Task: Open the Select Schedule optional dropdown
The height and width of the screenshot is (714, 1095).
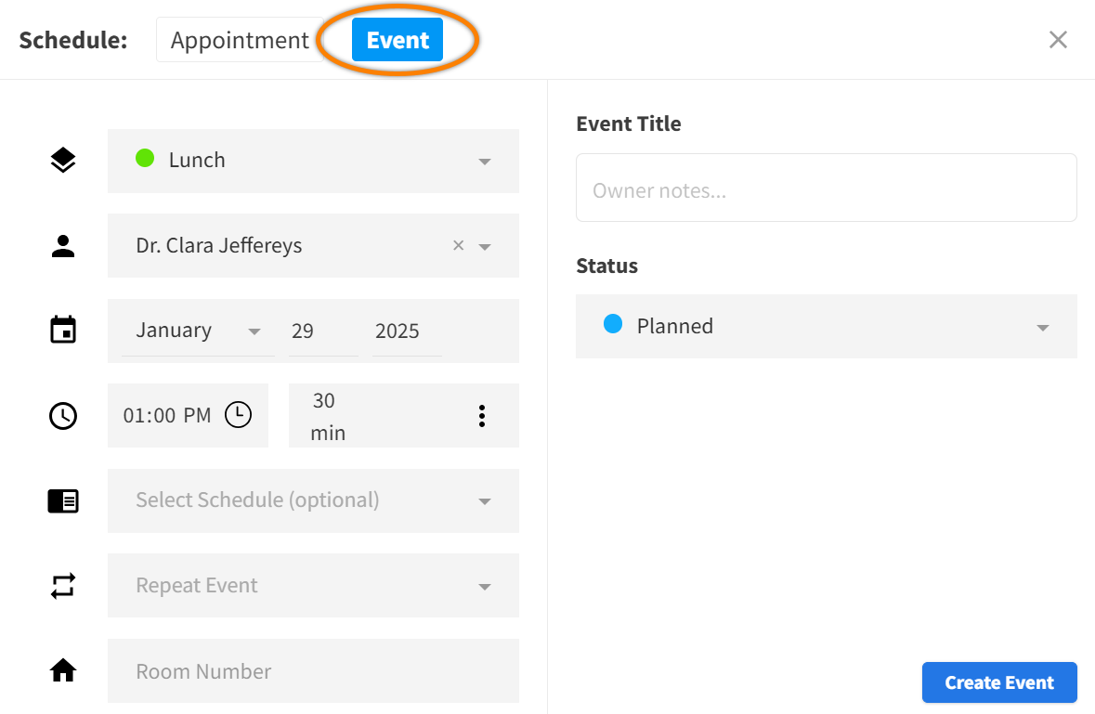Action: [484, 501]
